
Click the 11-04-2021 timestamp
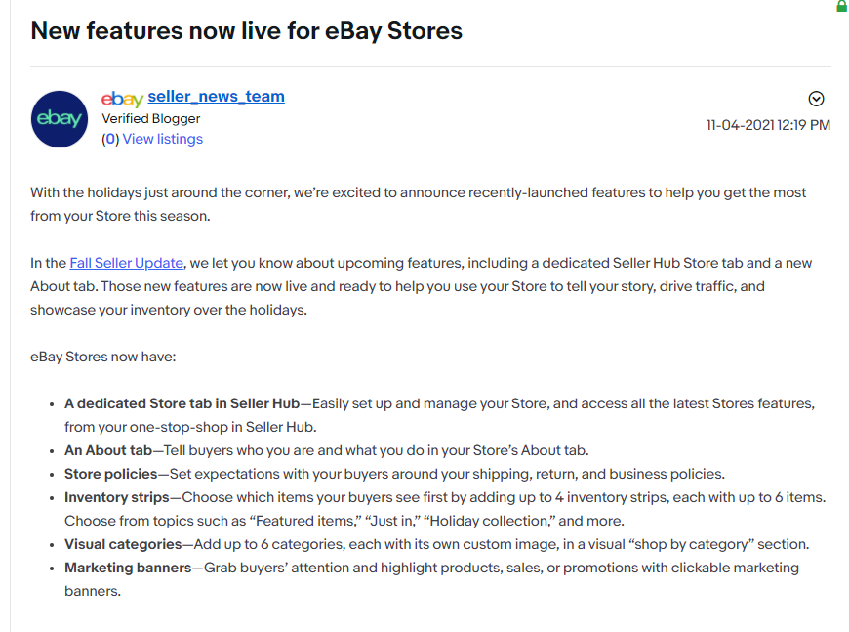768,125
